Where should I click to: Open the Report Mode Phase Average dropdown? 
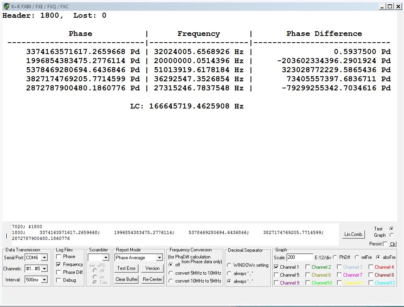(x=159, y=258)
